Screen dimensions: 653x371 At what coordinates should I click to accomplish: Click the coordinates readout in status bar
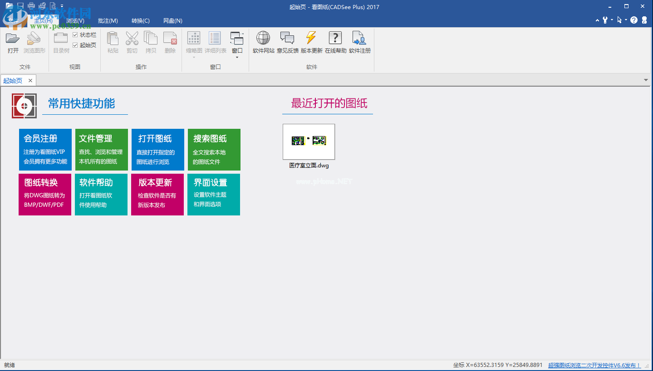(498, 365)
